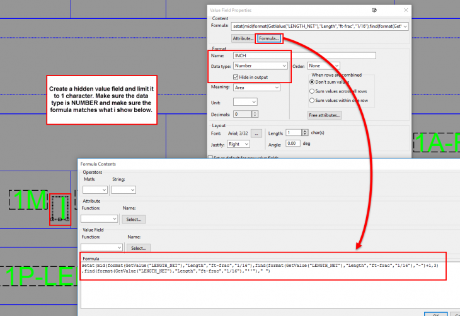The width and height of the screenshot is (460, 316).
Task: Click the font browse ellipsis button
Action: click(x=256, y=133)
